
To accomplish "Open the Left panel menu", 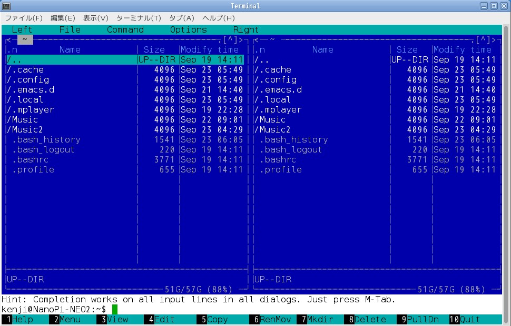I will click(22, 30).
